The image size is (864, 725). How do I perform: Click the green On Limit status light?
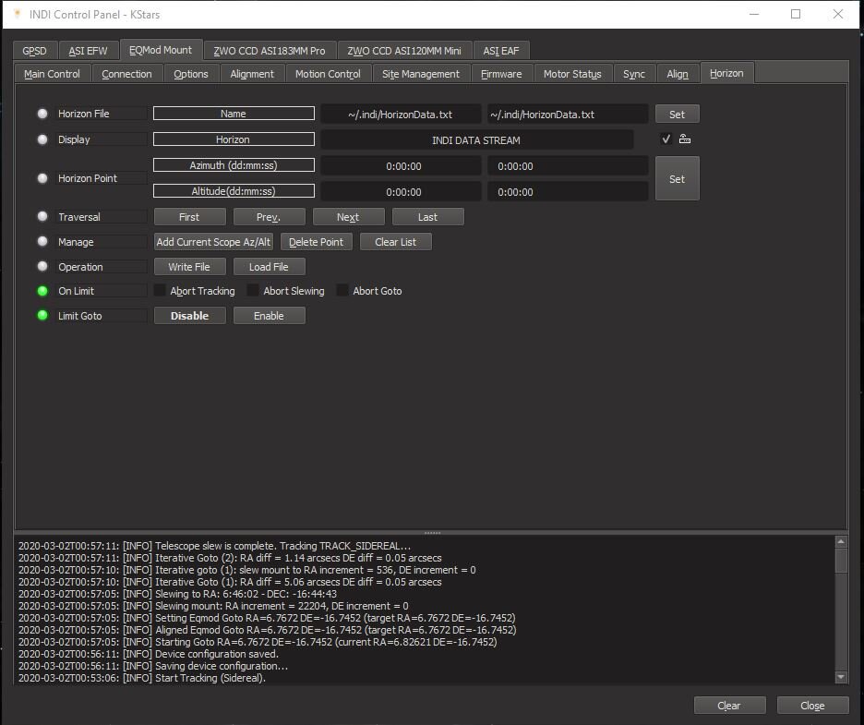[x=42, y=291]
